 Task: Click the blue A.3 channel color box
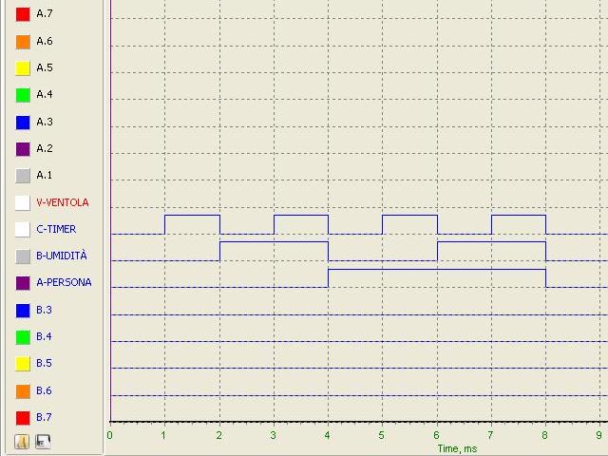23,122
